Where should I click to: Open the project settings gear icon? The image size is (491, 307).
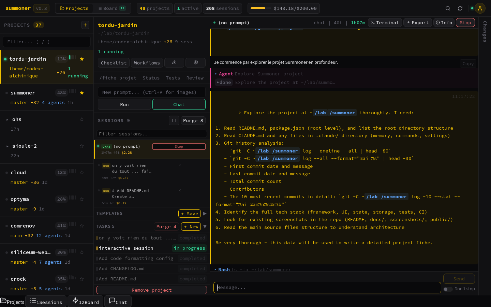[x=195, y=63]
